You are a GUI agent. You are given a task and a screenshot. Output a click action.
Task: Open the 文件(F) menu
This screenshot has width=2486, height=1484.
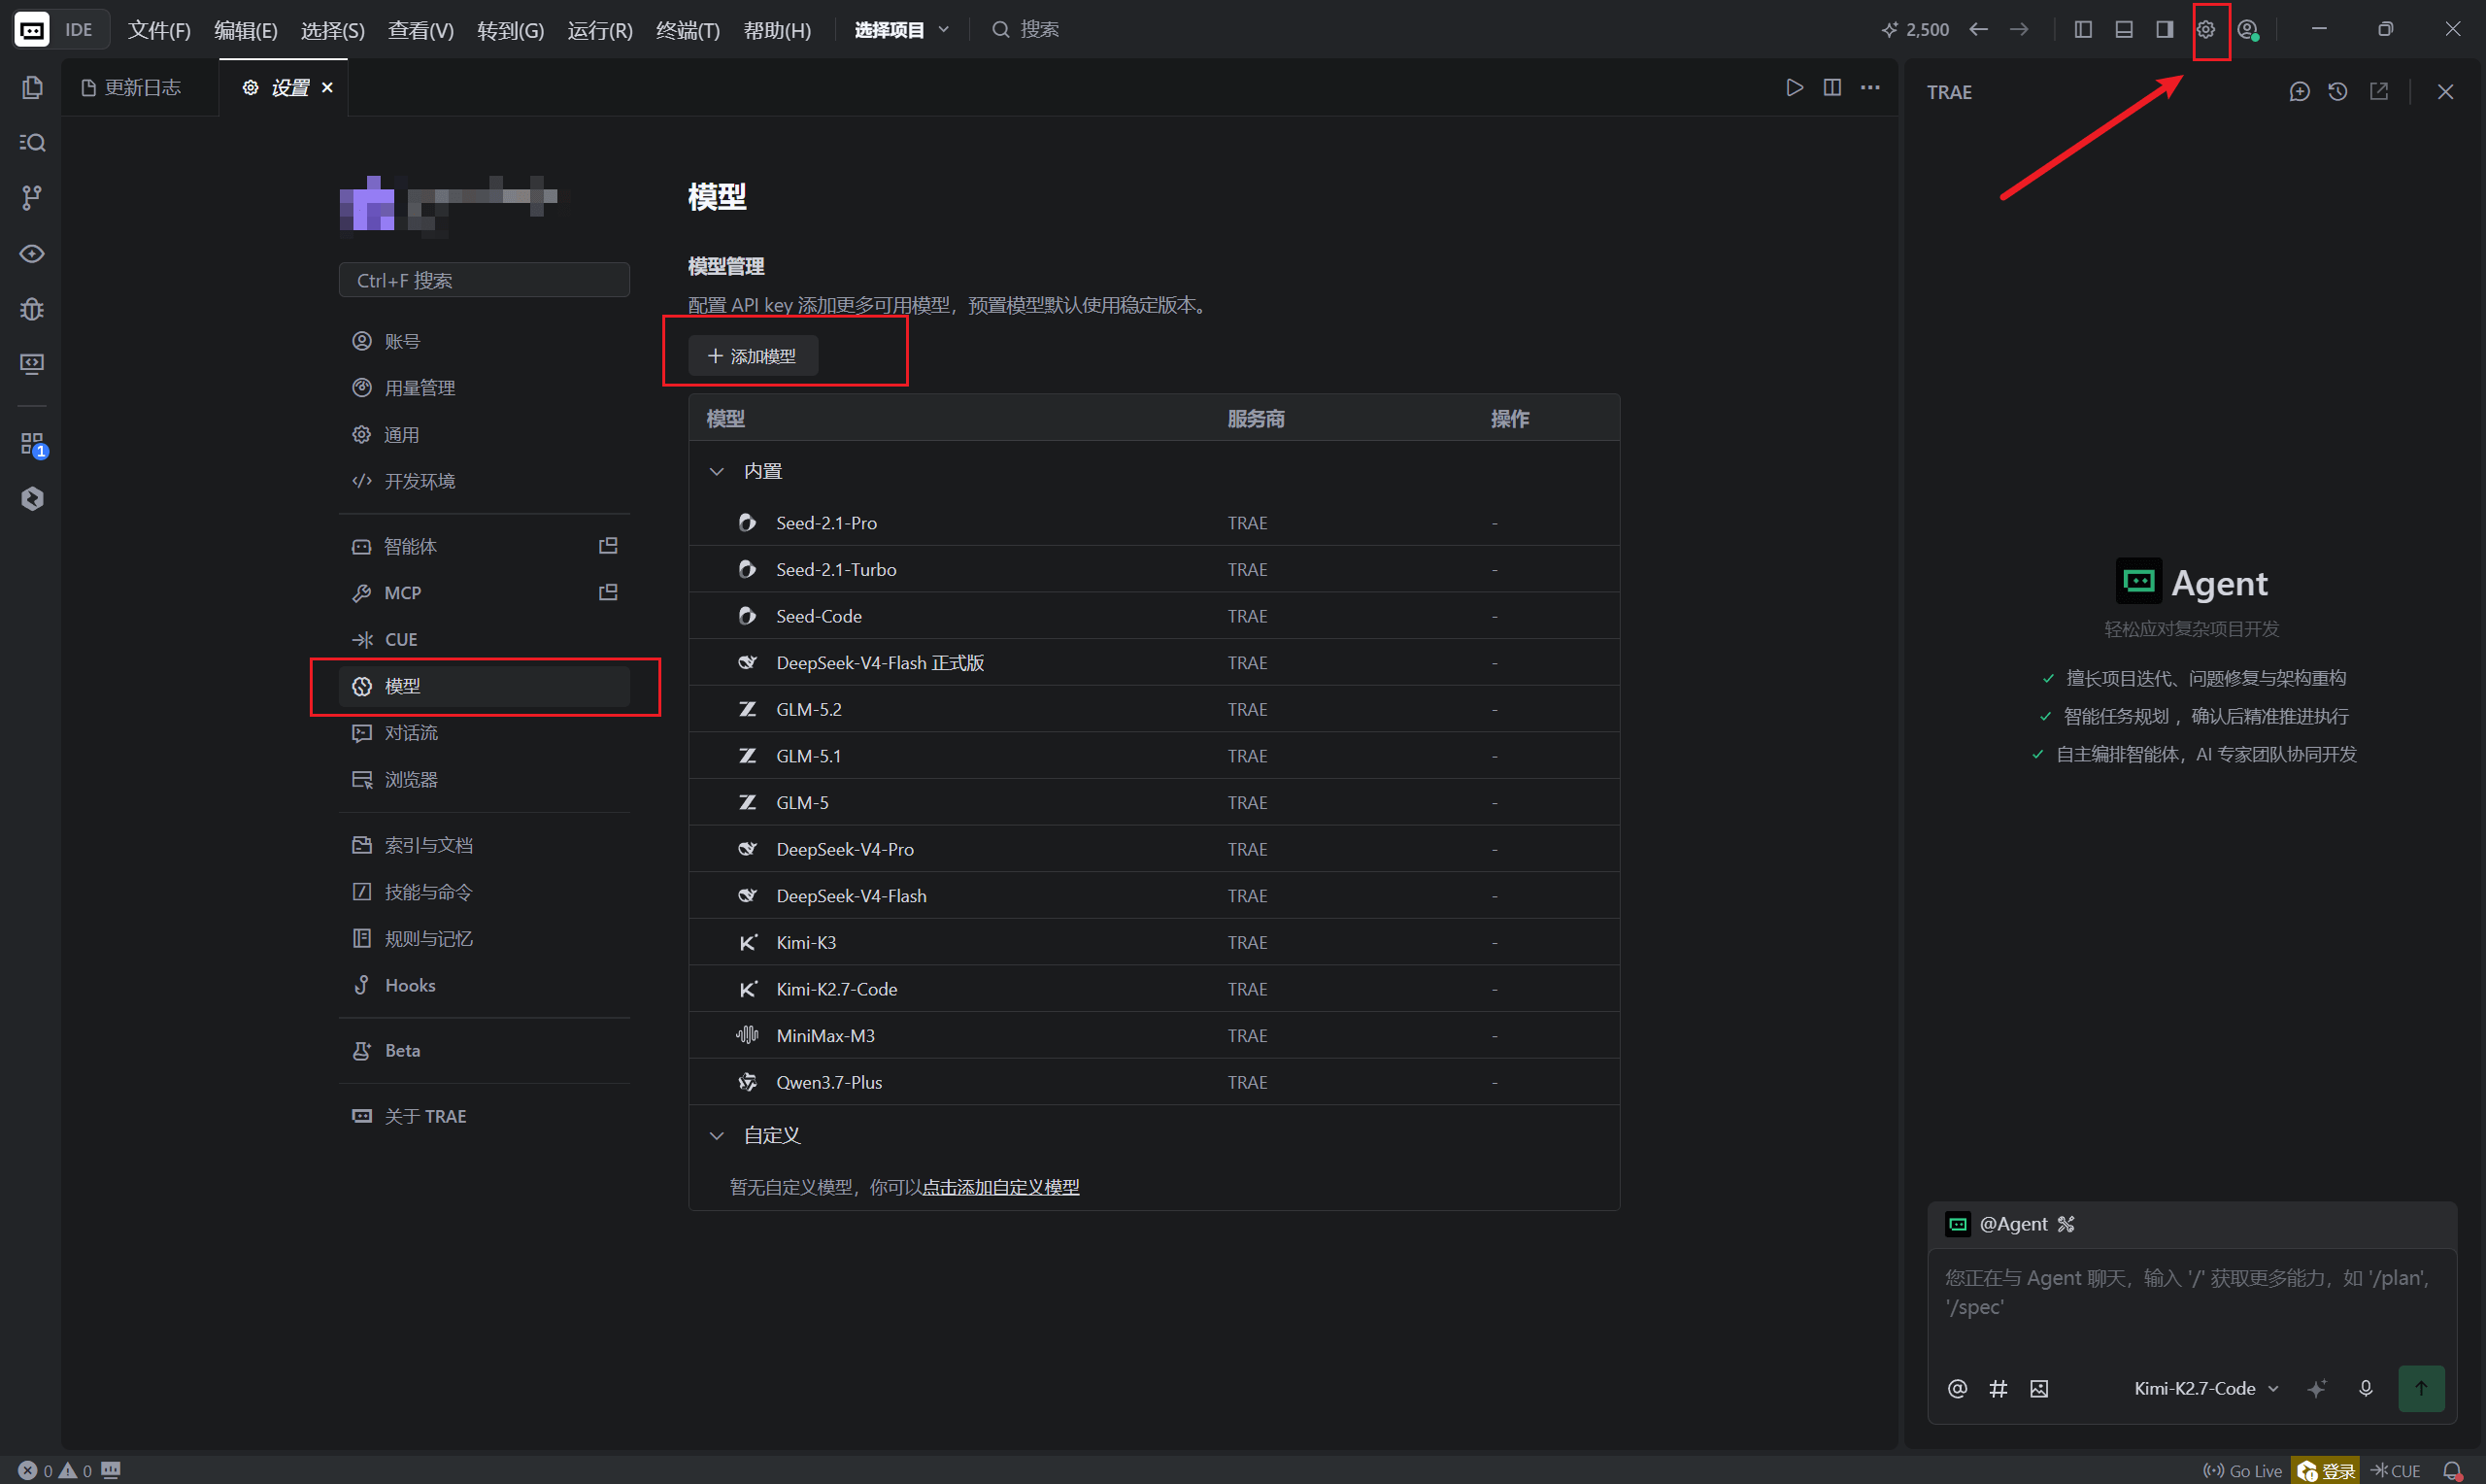click(159, 30)
